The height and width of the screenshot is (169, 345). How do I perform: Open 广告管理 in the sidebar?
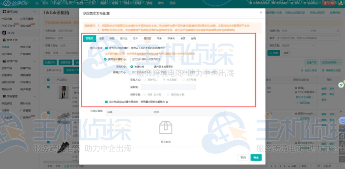click(x=26, y=111)
